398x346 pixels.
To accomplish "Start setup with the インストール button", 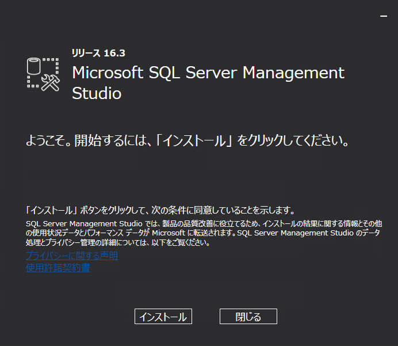I will (x=163, y=317).
